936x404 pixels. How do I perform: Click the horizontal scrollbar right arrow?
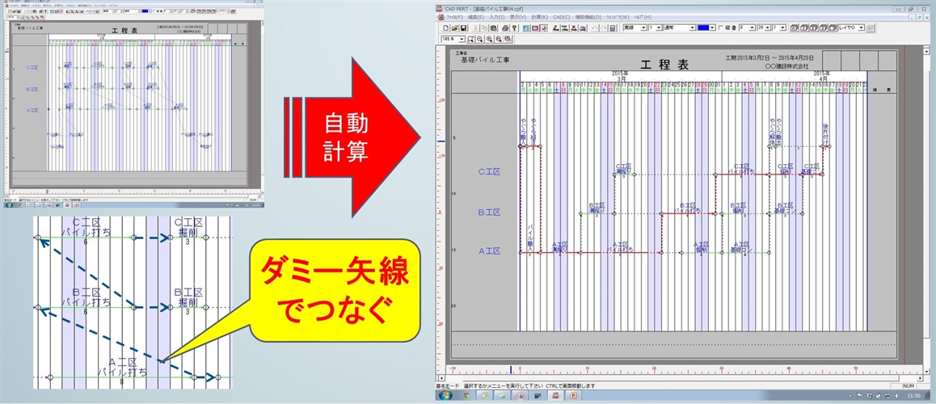(918, 377)
